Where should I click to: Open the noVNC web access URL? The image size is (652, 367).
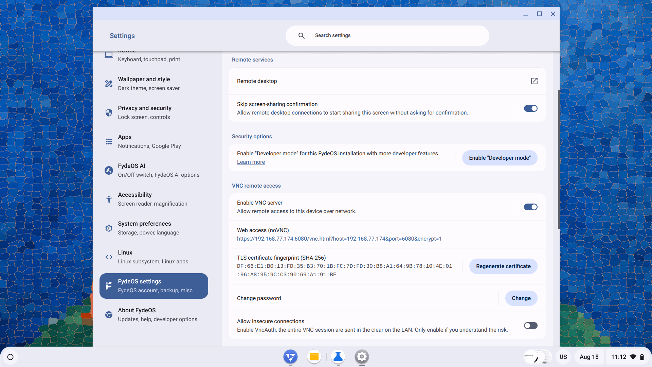(339, 239)
